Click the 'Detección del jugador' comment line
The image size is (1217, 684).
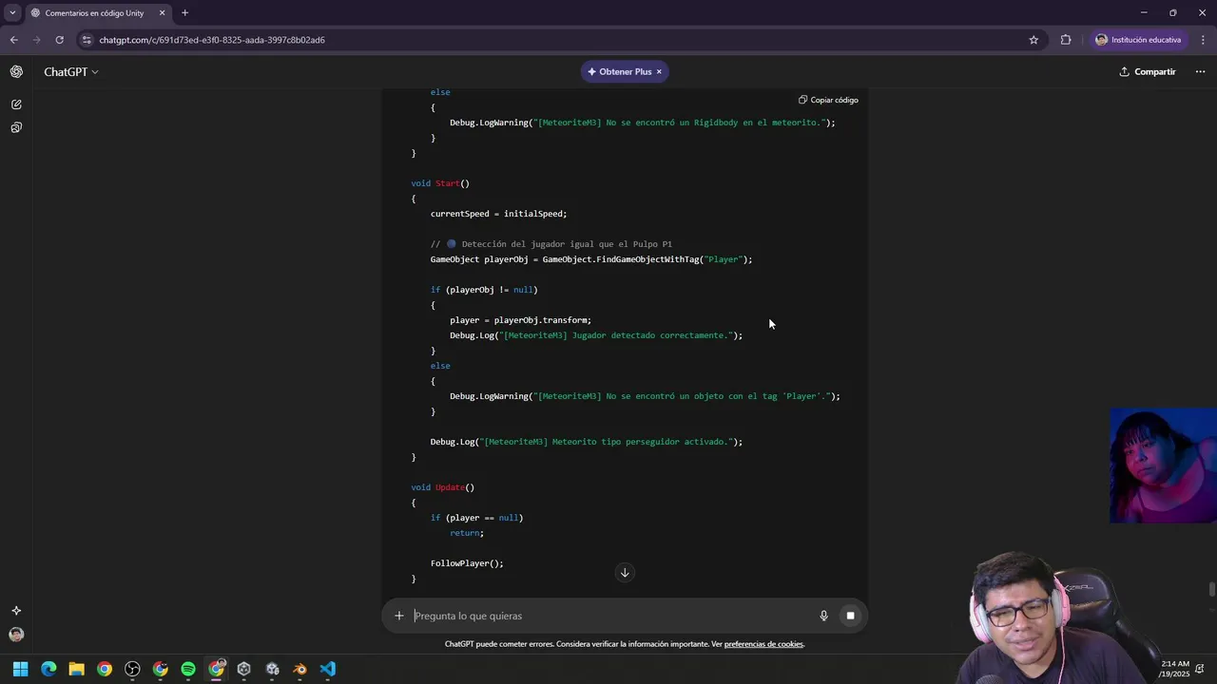551,244
